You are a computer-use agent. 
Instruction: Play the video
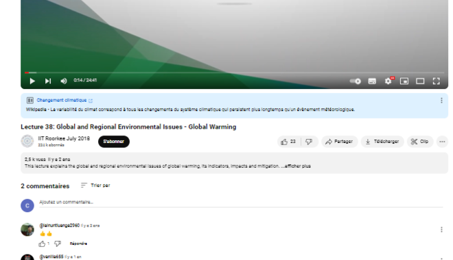click(x=32, y=81)
